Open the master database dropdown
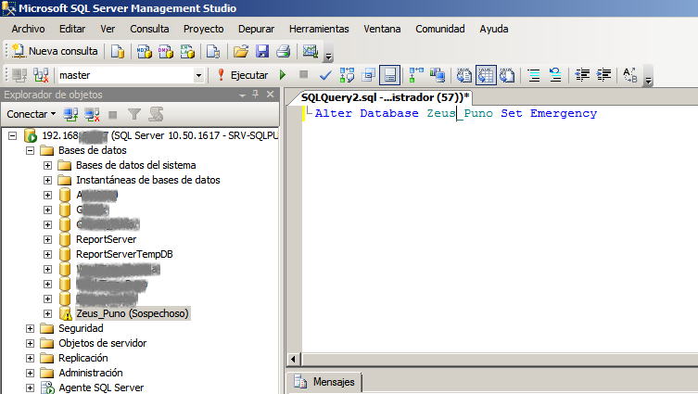 tap(198, 75)
